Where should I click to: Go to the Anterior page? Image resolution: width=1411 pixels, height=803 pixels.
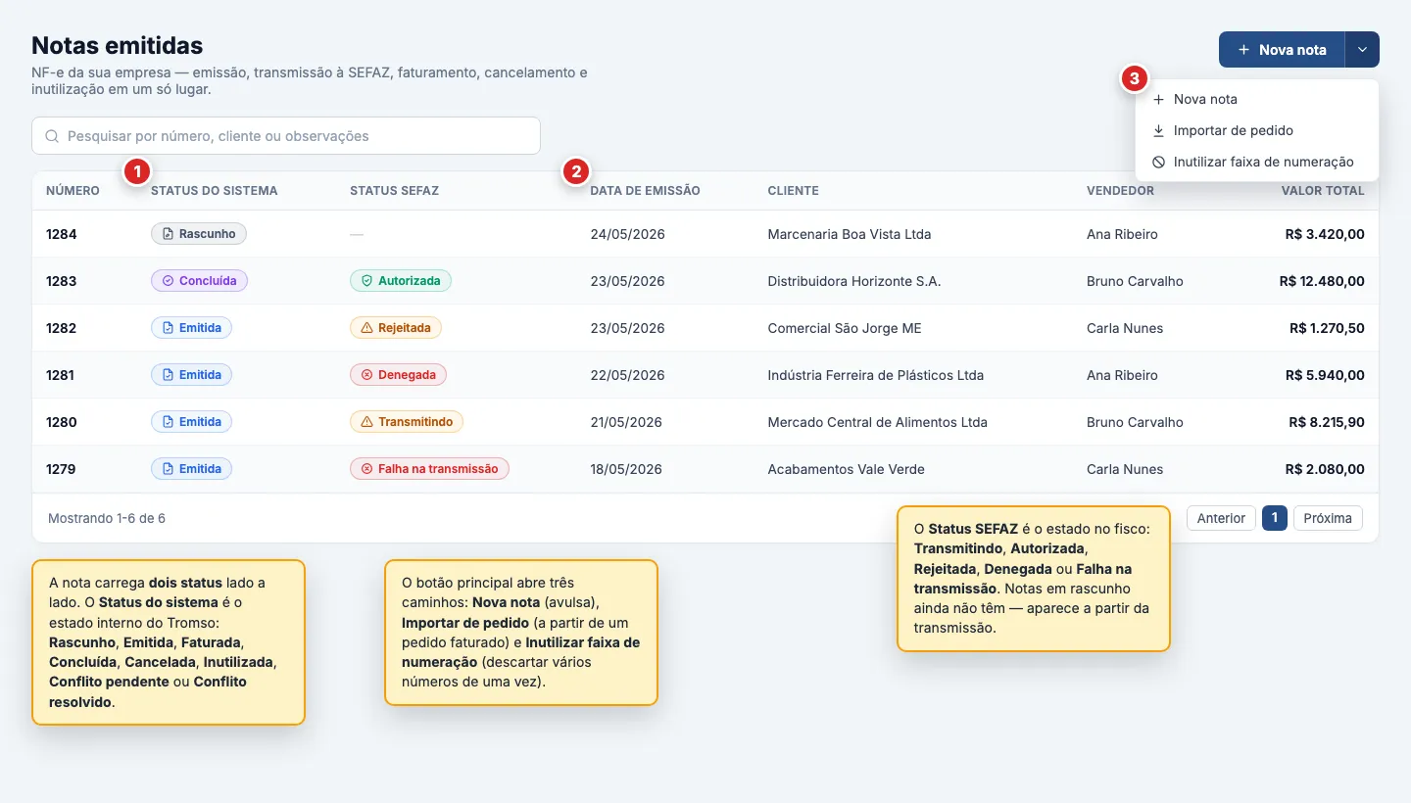click(1221, 518)
